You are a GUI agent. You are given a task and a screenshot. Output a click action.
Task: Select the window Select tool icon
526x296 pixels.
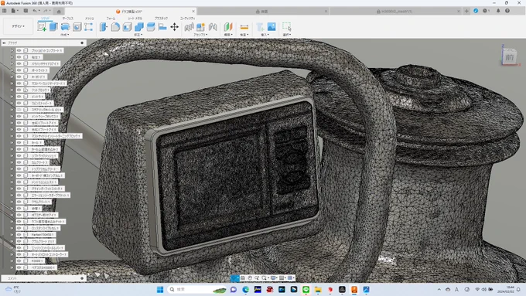click(x=286, y=27)
